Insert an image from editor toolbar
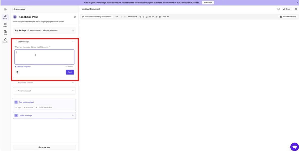The image size is (299, 151). point(160,17)
